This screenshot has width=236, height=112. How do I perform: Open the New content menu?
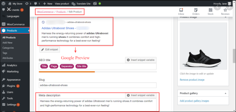point(48,4)
